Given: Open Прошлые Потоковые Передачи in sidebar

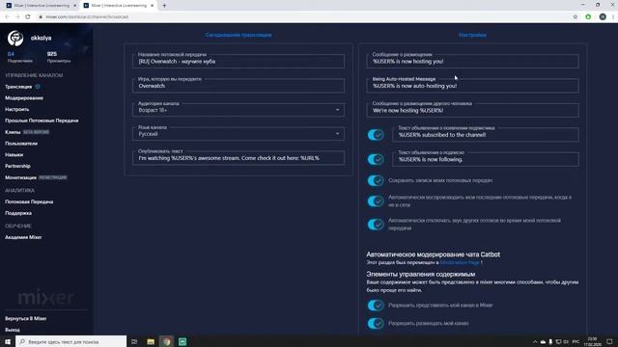Looking at the screenshot, I should click(x=42, y=120).
